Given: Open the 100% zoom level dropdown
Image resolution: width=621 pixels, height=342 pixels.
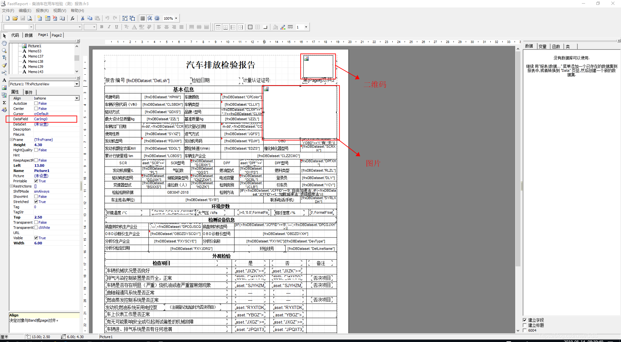Looking at the screenshot, I should pyautogui.click(x=176, y=18).
